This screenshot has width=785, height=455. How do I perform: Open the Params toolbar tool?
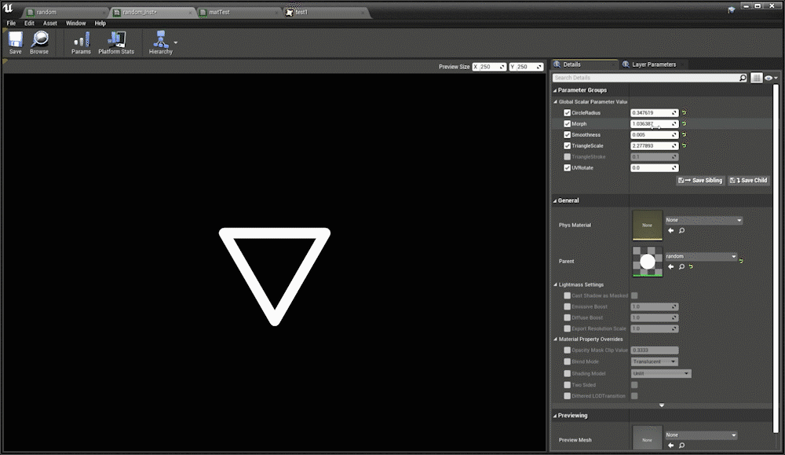coord(81,42)
